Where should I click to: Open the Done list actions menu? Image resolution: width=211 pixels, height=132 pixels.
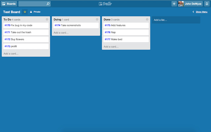(x=147, y=19)
